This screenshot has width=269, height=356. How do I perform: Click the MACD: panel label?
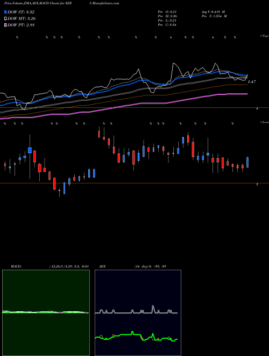coord(16,266)
